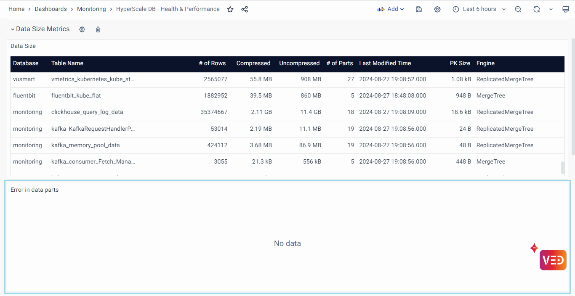Click the Data Size table scrollbar thumb

tap(563, 167)
